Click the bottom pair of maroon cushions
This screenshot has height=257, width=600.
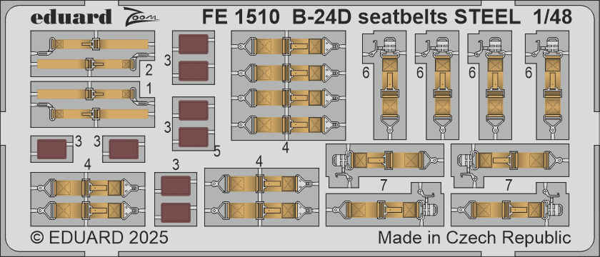pos(176,199)
